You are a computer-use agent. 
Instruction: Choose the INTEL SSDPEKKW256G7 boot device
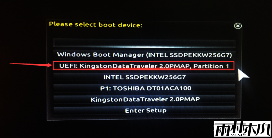pos(144,77)
